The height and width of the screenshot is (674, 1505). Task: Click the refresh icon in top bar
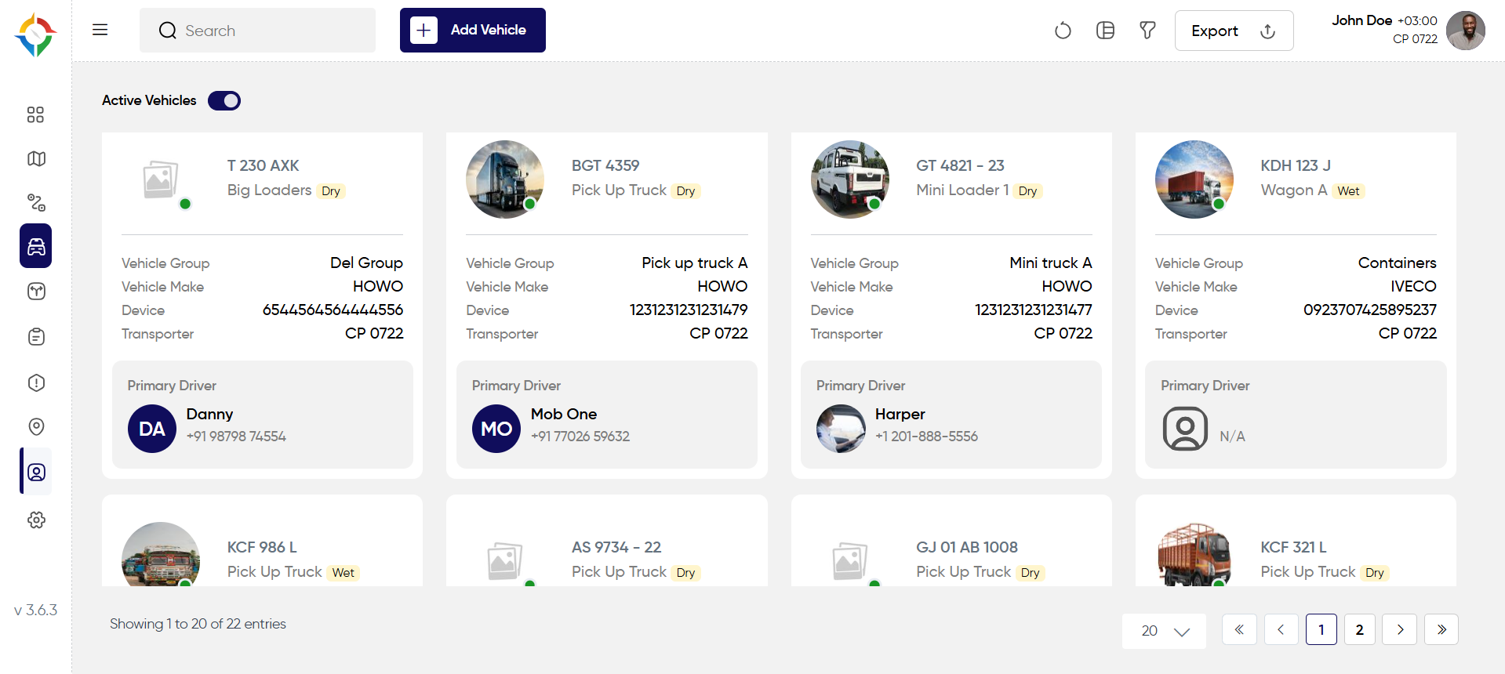tap(1063, 31)
